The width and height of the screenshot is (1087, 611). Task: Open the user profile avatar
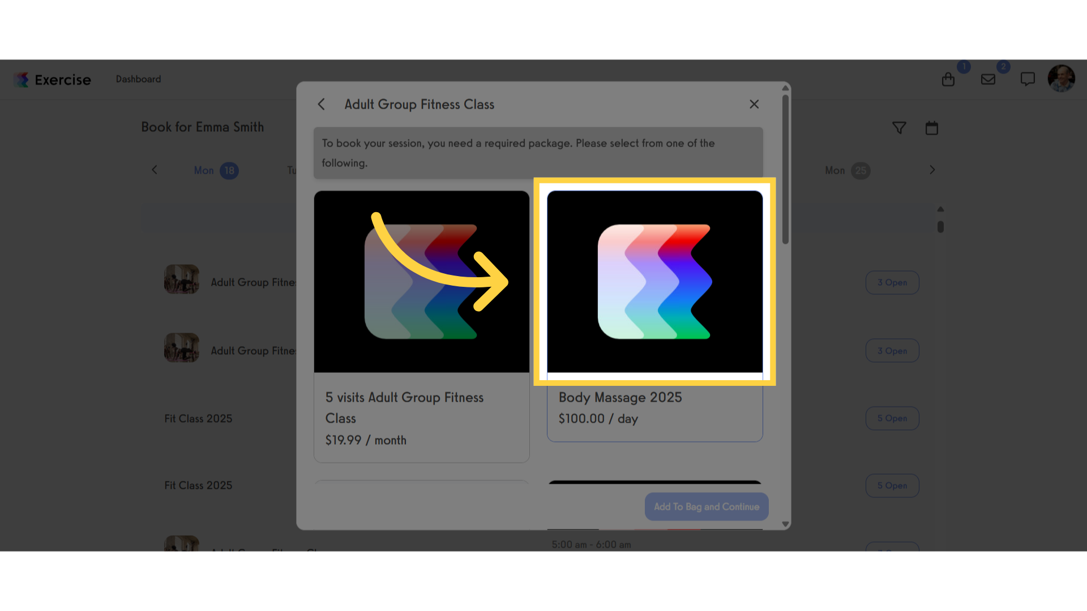click(1062, 79)
